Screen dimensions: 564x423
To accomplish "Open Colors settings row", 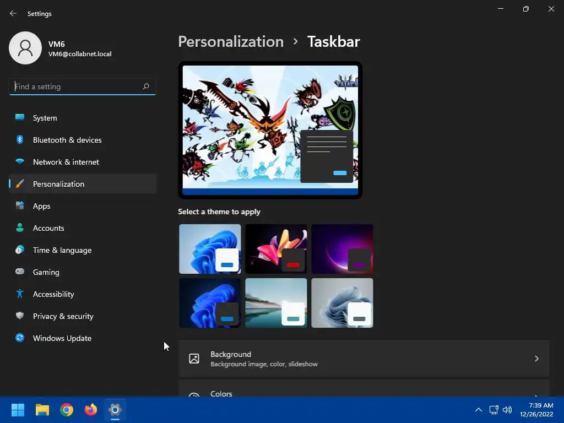I will pos(364,388).
